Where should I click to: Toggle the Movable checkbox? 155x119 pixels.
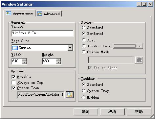click(13, 77)
